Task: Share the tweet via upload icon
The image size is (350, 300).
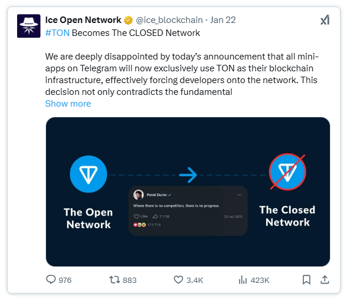Action: (x=325, y=279)
